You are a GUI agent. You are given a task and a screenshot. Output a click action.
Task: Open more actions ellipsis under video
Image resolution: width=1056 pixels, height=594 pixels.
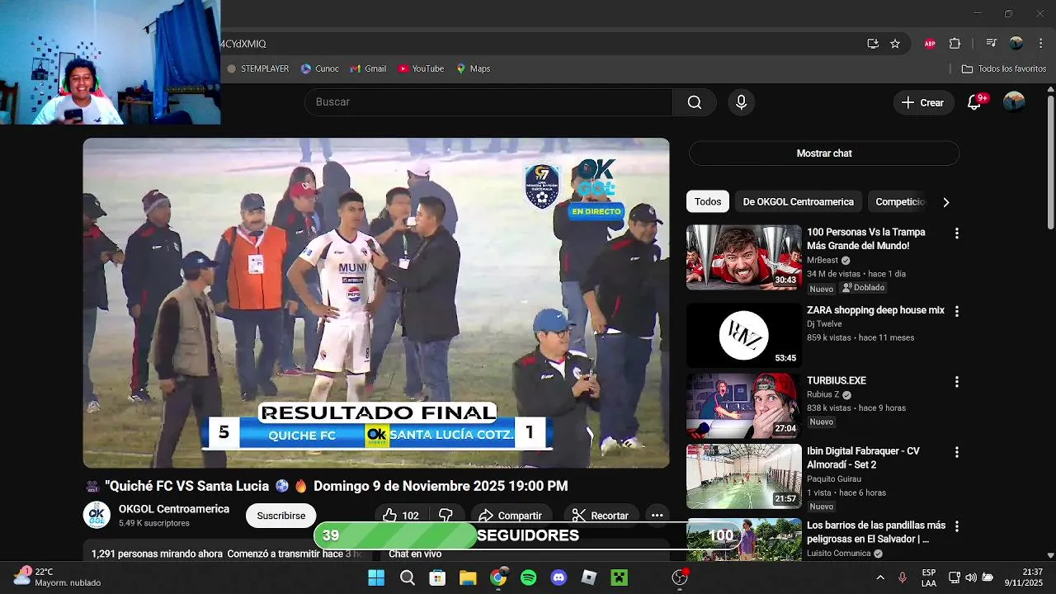coord(657,516)
